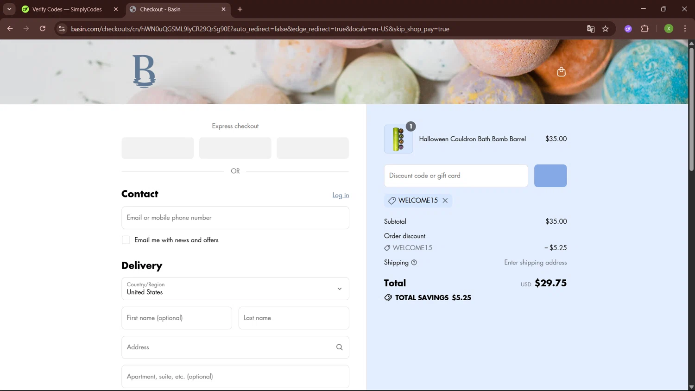Click the page vertical scrollbar thumb
Viewport: 695px width, 391px height.
(x=691, y=109)
